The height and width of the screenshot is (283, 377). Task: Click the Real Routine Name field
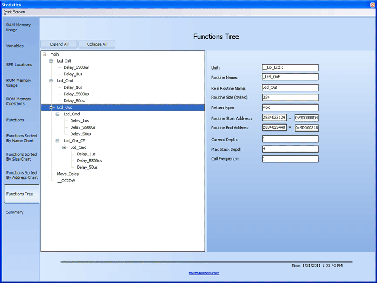pos(290,87)
